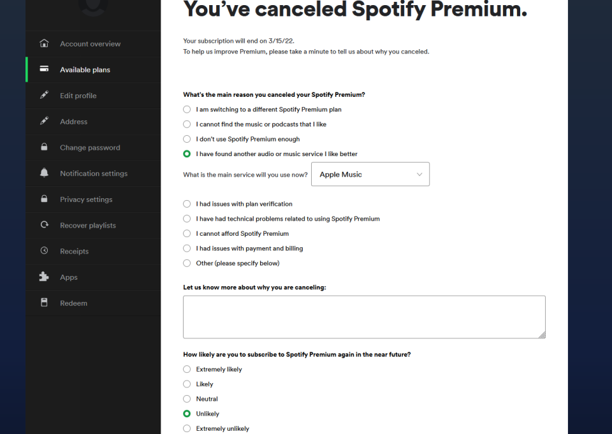
Task: Click the lock icon beside Change password
Action: click(x=44, y=147)
